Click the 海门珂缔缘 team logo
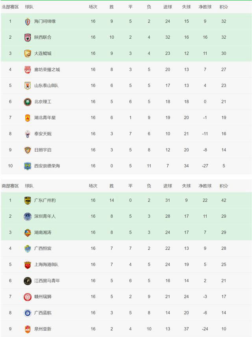Screen dimensions: 252x337 (28, 21)
